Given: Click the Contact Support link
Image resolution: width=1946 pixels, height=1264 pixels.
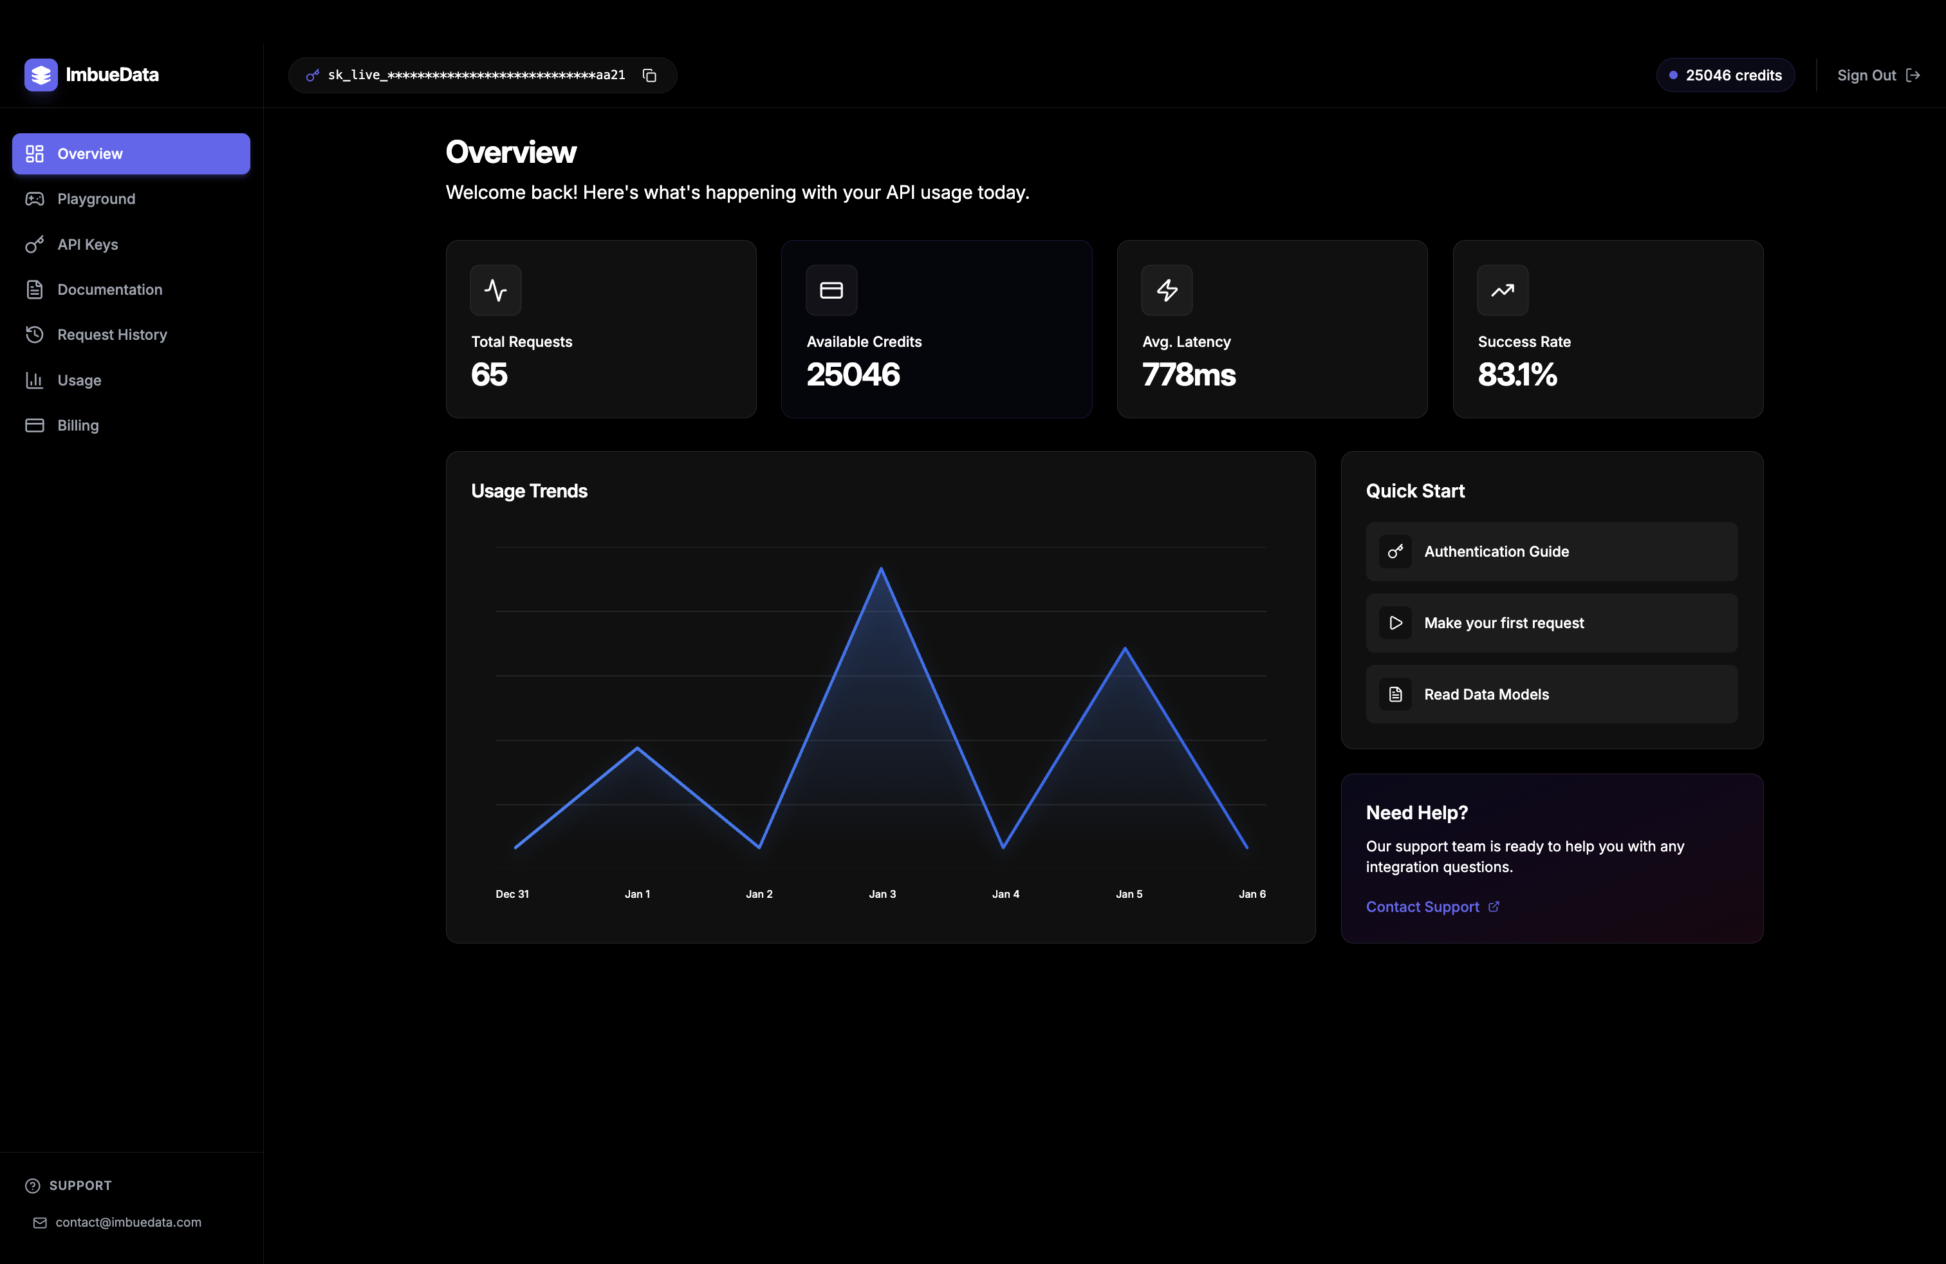Looking at the screenshot, I should (1423, 906).
